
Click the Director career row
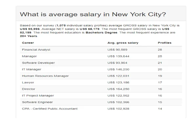coord(101,89)
